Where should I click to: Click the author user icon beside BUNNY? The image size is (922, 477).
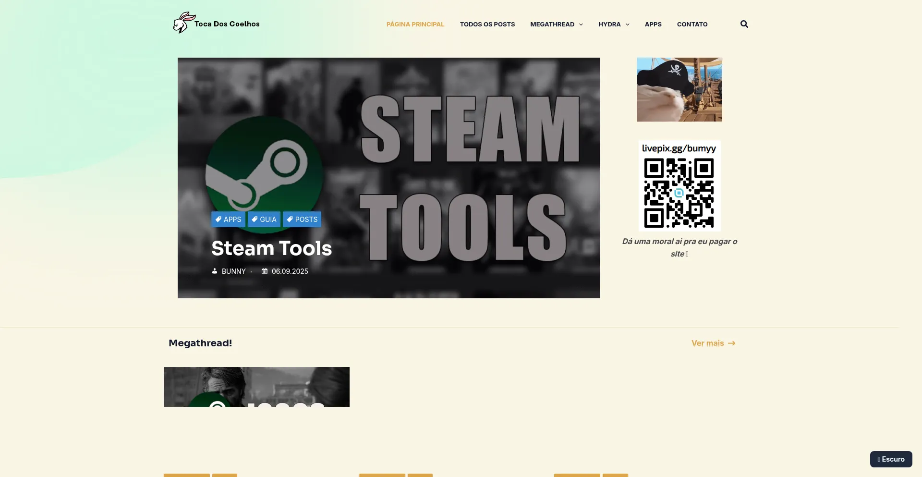click(x=215, y=271)
